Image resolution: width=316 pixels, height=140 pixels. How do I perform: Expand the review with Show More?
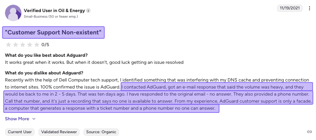pos(17,119)
